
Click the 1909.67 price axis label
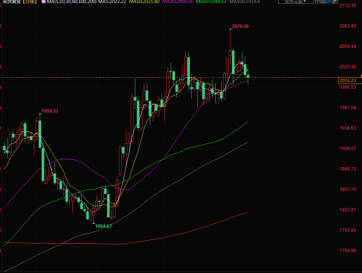[348, 148]
